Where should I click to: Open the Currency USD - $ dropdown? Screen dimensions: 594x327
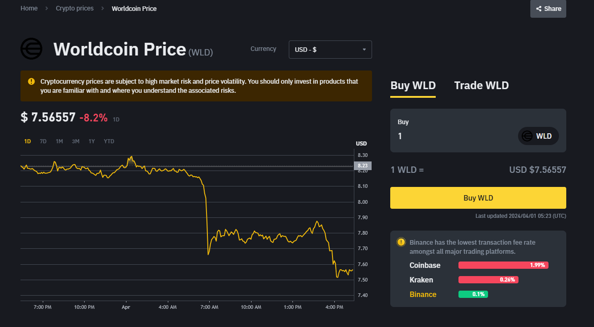[x=330, y=50]
